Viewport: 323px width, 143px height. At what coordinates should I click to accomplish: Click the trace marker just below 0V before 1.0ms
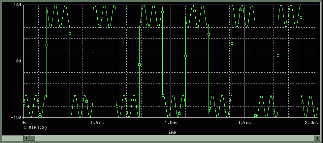coord(139,65)
